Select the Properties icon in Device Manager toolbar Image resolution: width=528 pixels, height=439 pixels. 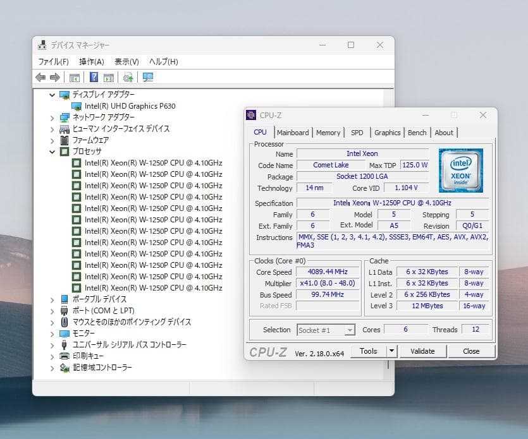[107, 77]
